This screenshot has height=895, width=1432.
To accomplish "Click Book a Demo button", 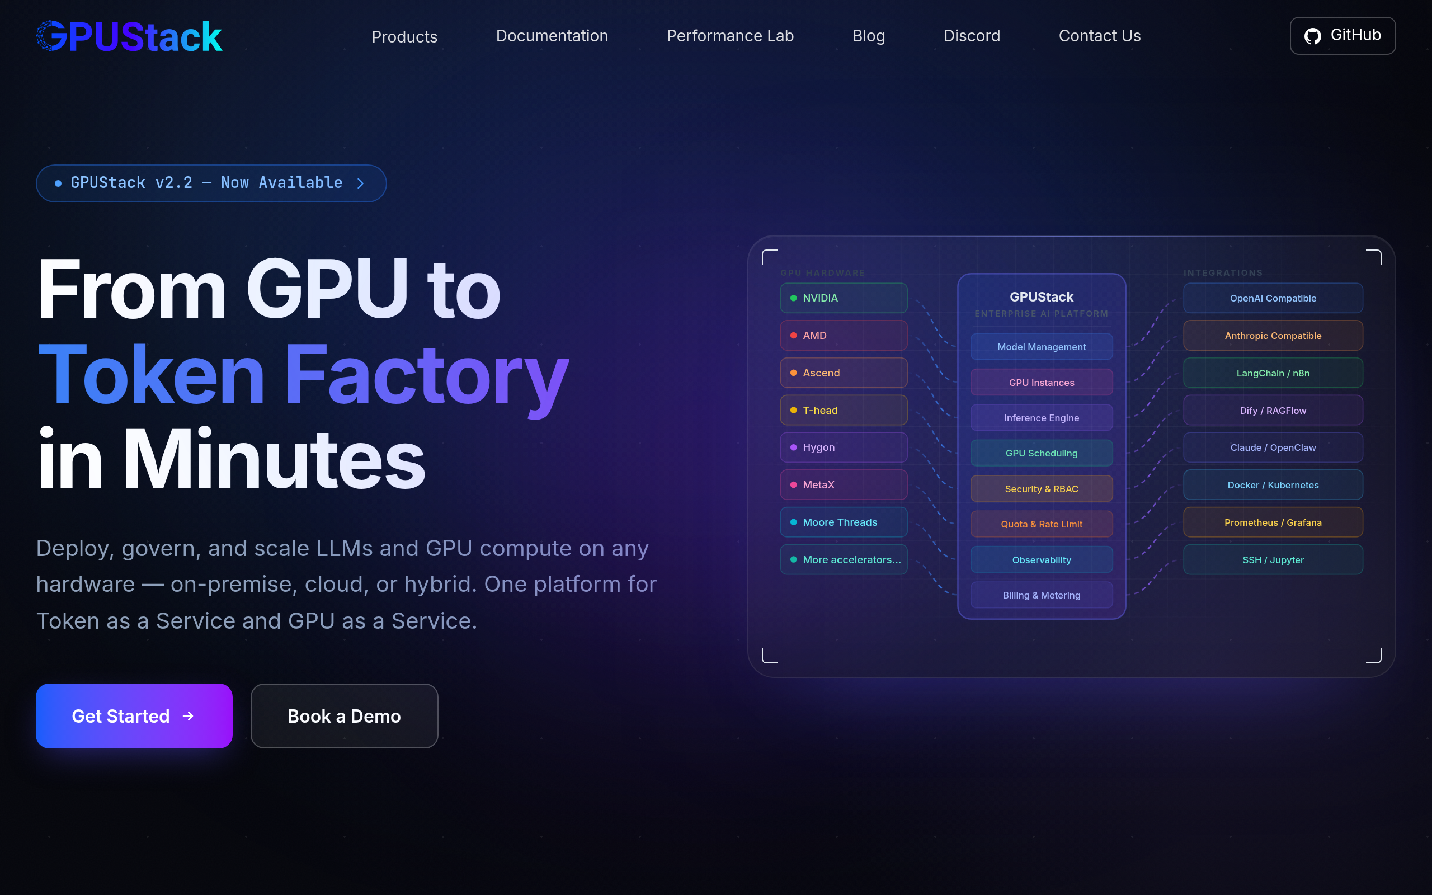I will pos(344,715).
